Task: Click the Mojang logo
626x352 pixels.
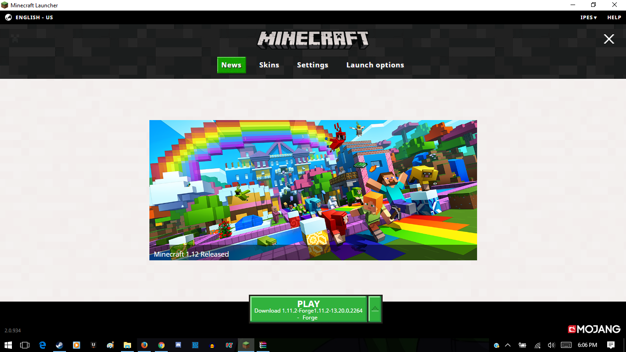Action: [594, 329]
